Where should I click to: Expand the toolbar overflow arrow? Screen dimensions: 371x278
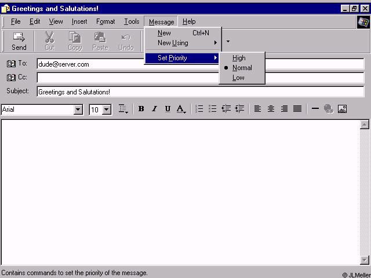tap(228, 42)
